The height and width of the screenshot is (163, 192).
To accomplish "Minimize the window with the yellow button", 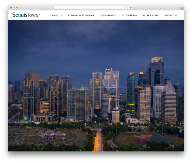I will click(x=14, y=7).
